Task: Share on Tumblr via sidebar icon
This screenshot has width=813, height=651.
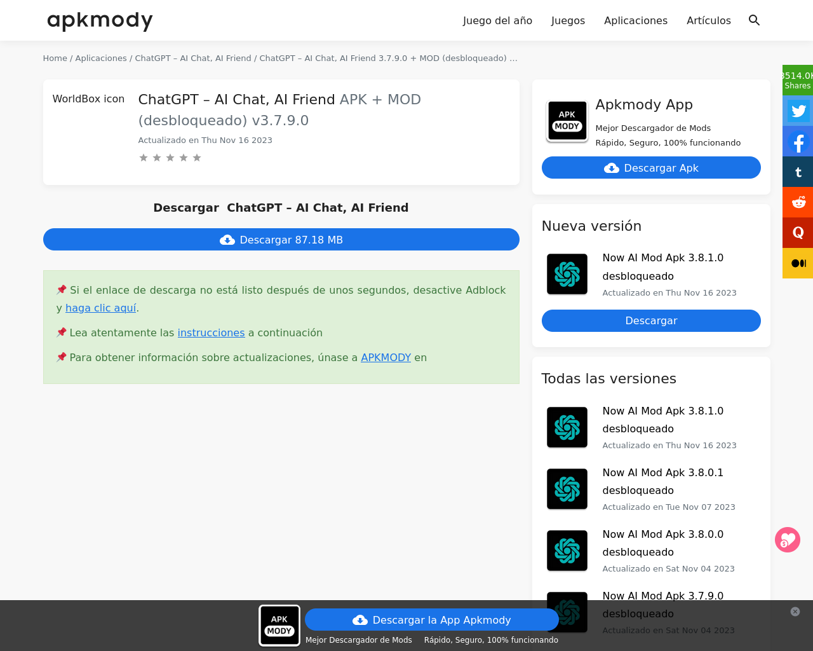Action: point(798,172)
